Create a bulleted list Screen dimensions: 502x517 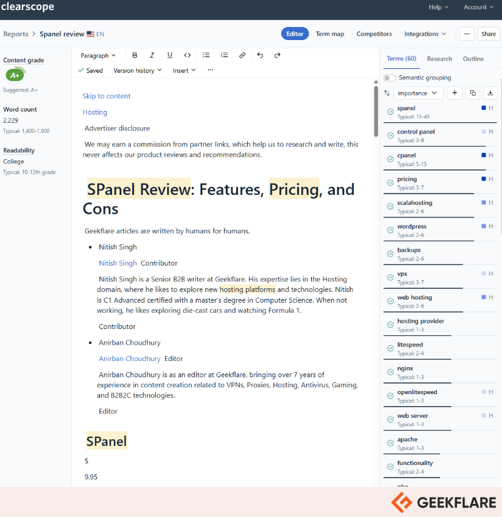click(206, 55)
